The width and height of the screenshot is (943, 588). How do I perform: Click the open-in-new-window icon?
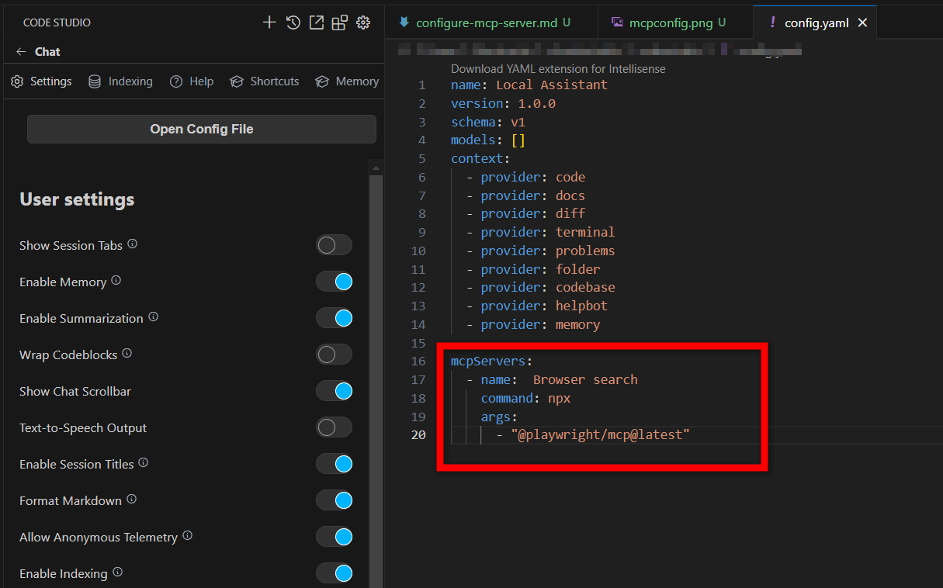pos(316,22)
